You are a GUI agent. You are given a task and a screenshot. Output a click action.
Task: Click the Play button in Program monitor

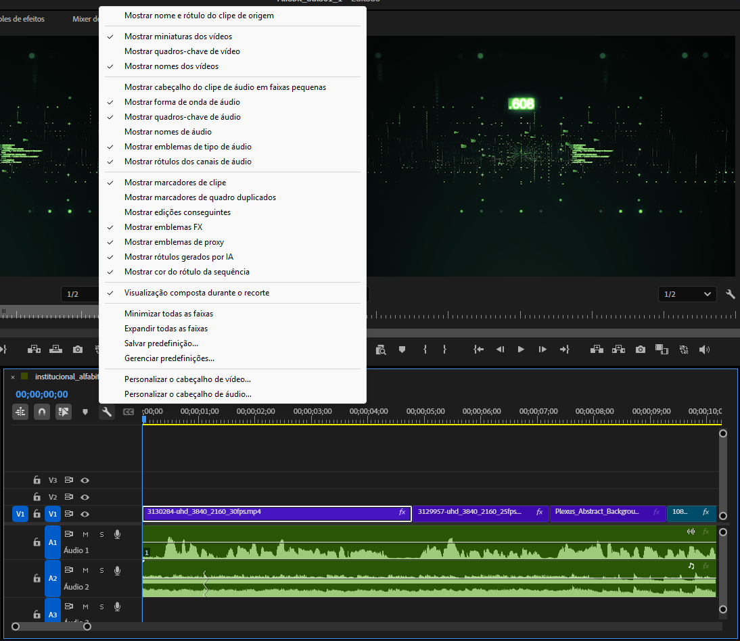[521, 350]
